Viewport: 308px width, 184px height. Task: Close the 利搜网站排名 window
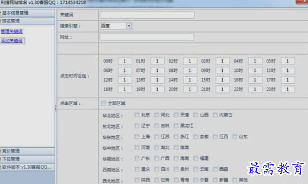tap(303, 2)
